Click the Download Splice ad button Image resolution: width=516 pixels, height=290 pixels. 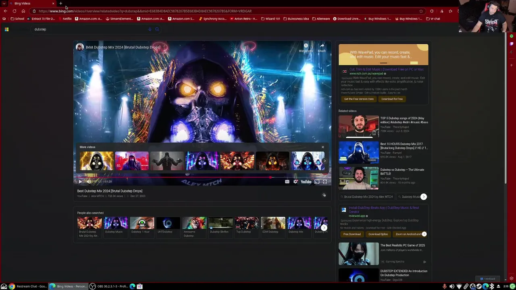click(x=378, y=234)
